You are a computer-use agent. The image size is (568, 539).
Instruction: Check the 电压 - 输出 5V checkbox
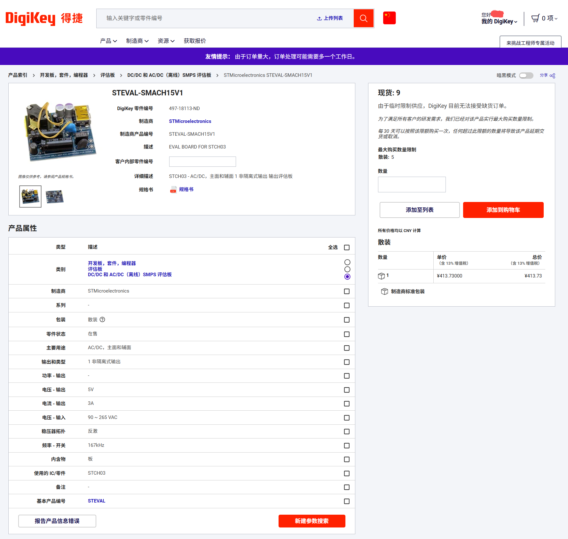click(347, 390)
